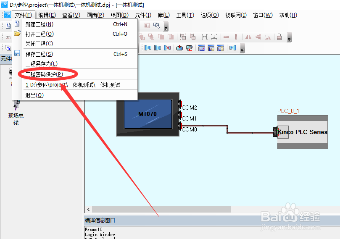Click the horizontal scrollbar left arrow
340x239 pixels.
(x=88, y=209)
